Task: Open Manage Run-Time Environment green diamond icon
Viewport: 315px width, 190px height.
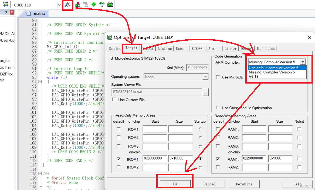Action: click(x=94, y=4)
